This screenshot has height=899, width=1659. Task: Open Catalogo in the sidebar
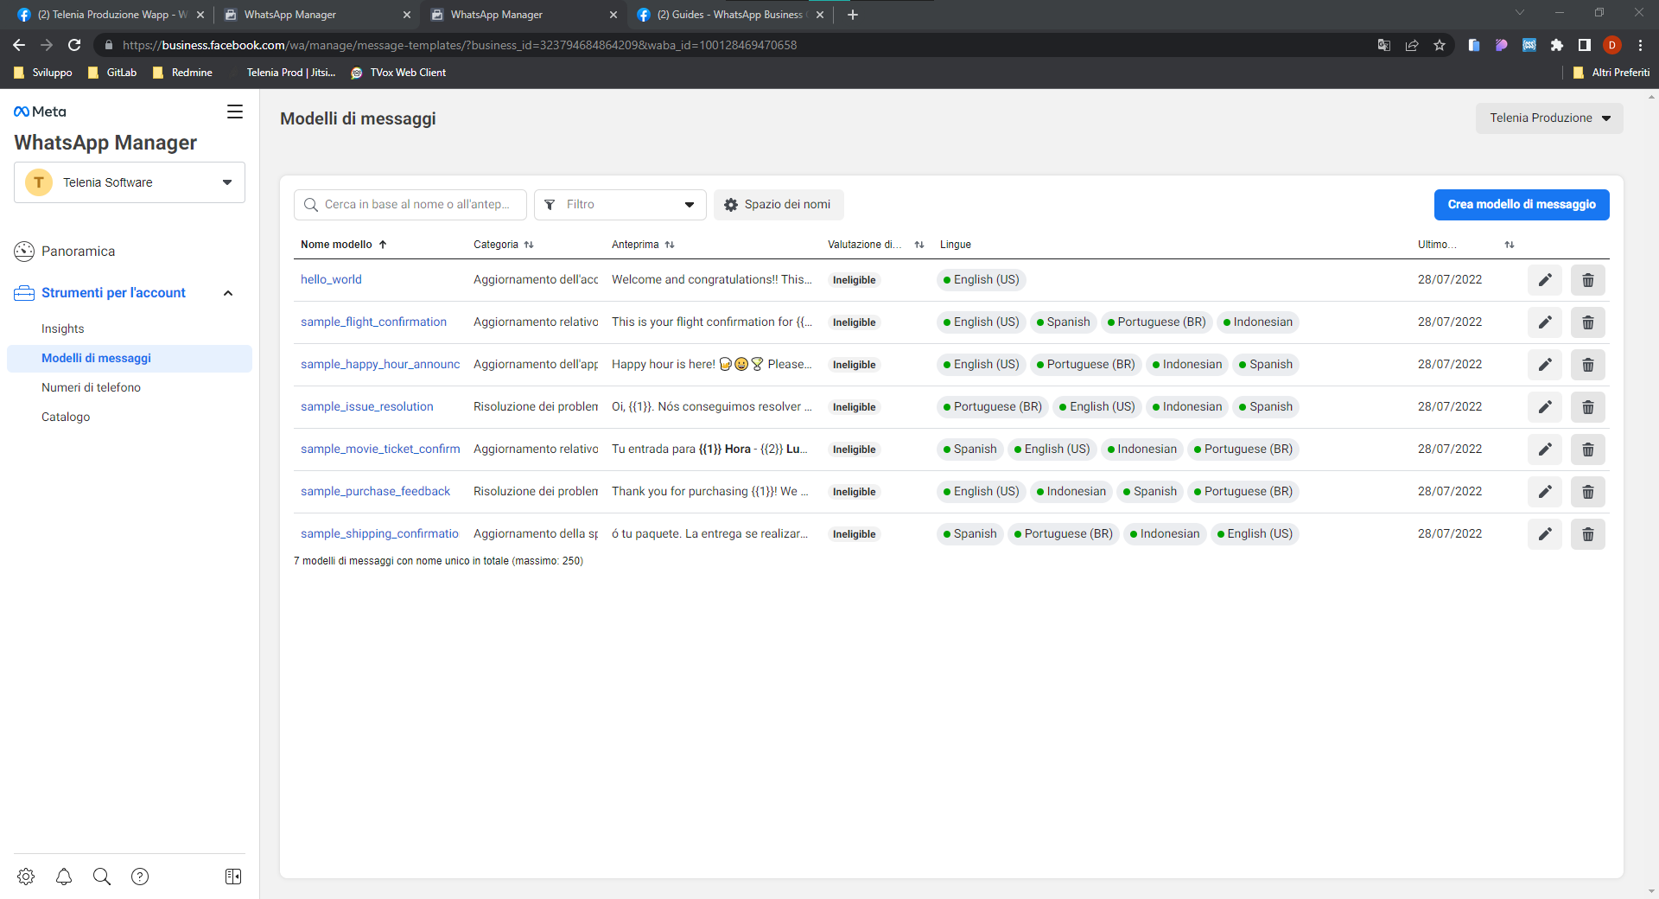click(x=66, y=417)
